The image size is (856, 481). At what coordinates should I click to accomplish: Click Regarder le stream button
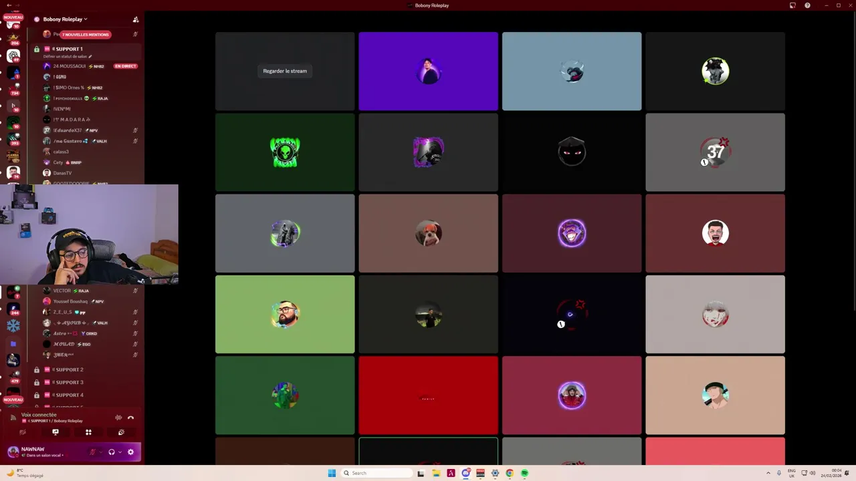285,71
